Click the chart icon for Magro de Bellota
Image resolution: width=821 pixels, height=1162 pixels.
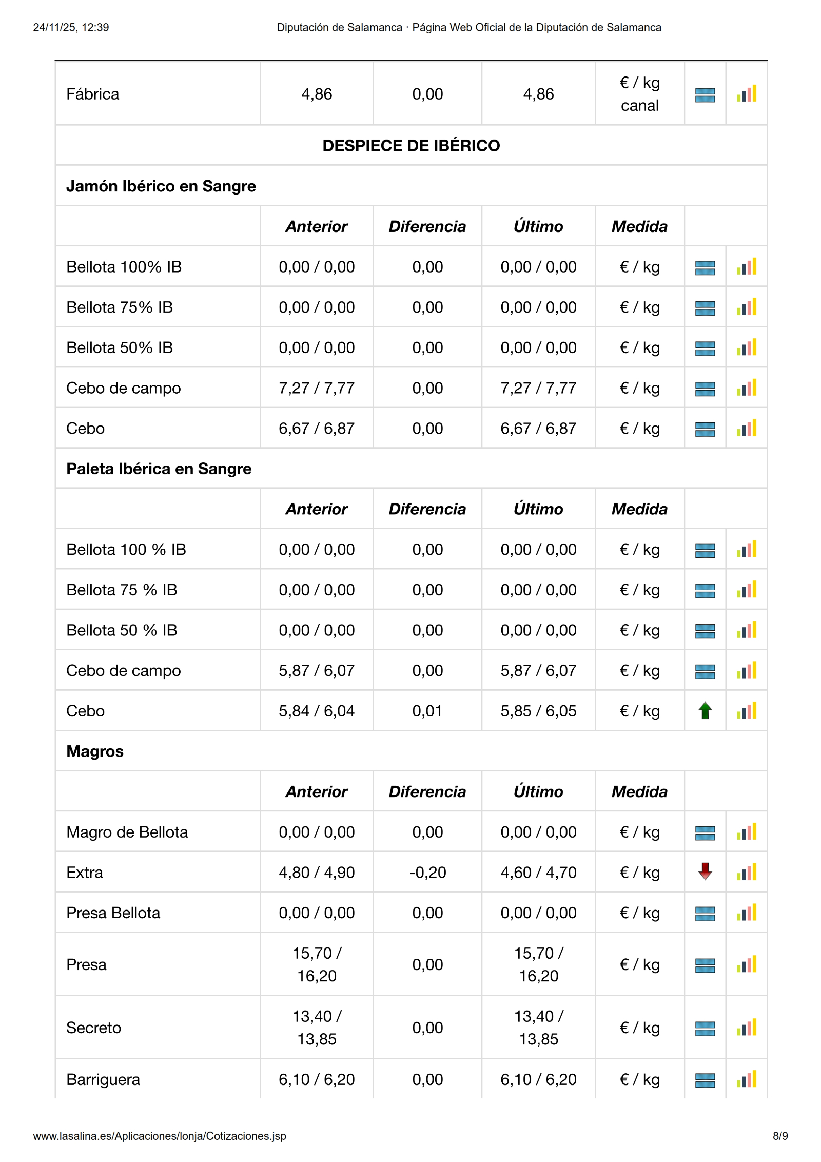[747, 832]
